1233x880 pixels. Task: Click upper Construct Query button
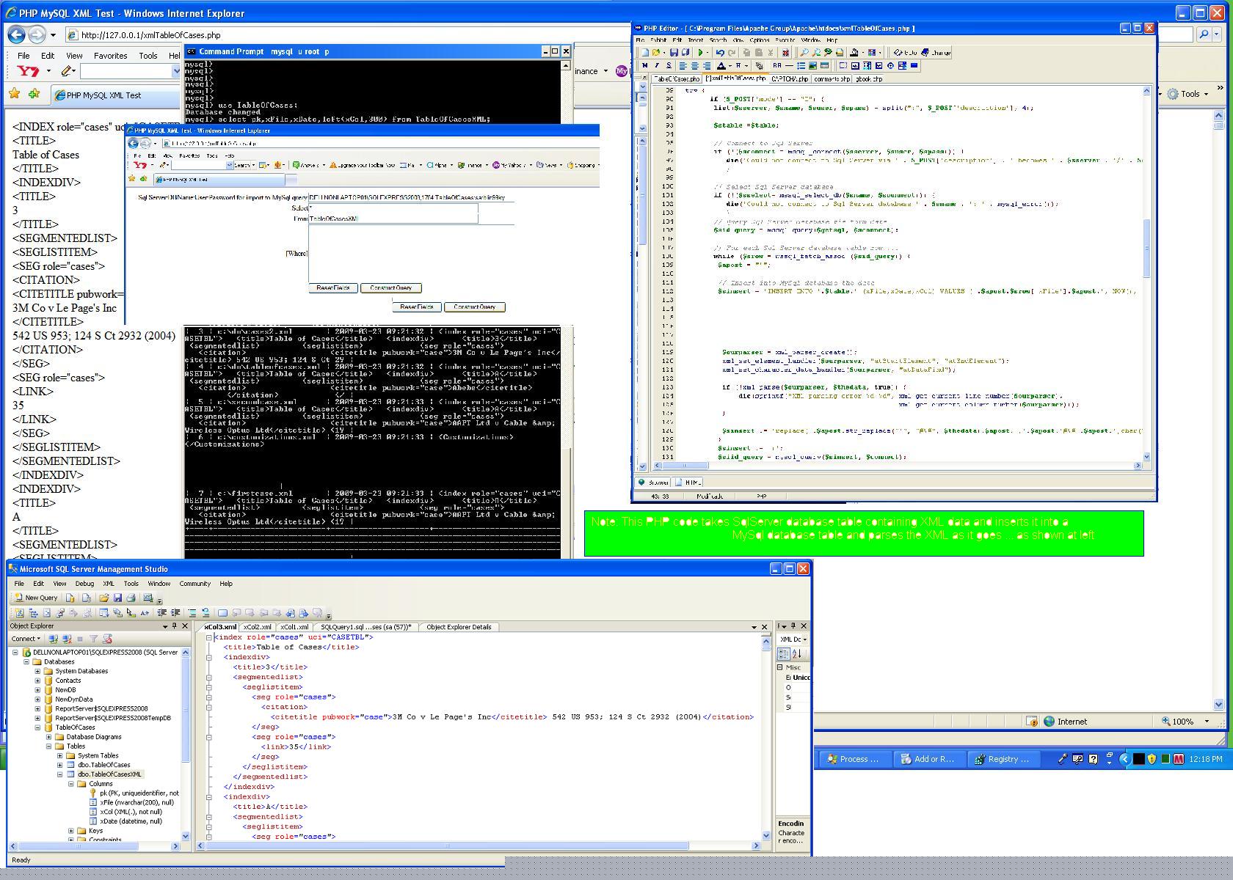point(391,288)
